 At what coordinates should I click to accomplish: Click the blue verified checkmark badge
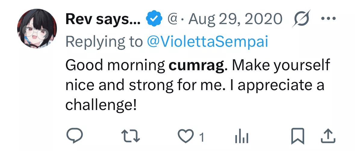(x=154, y=20)
